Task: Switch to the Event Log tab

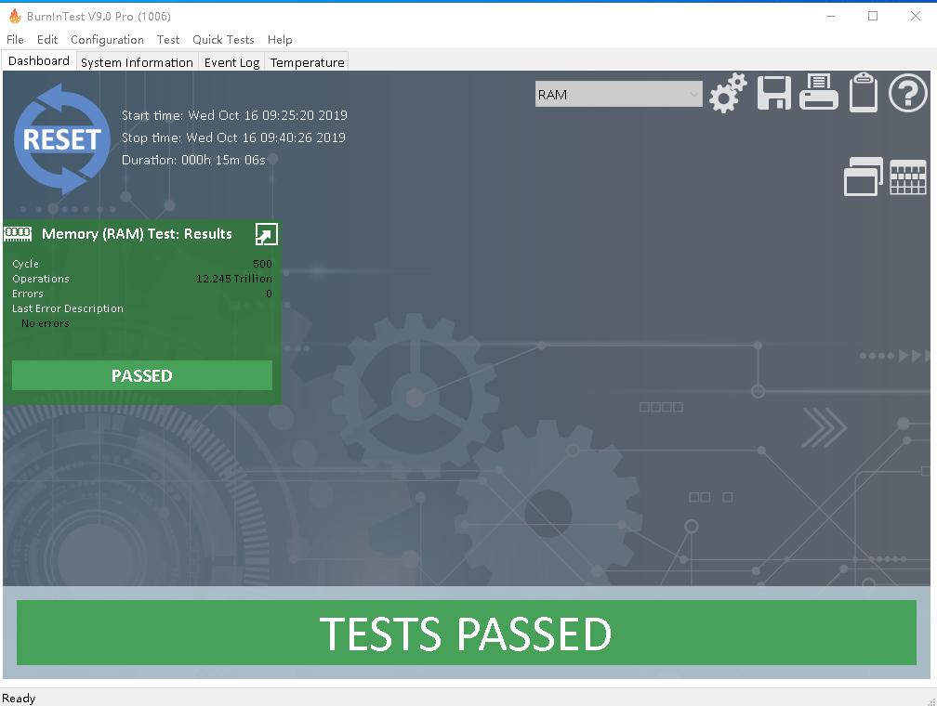Action: pos(231,62)
